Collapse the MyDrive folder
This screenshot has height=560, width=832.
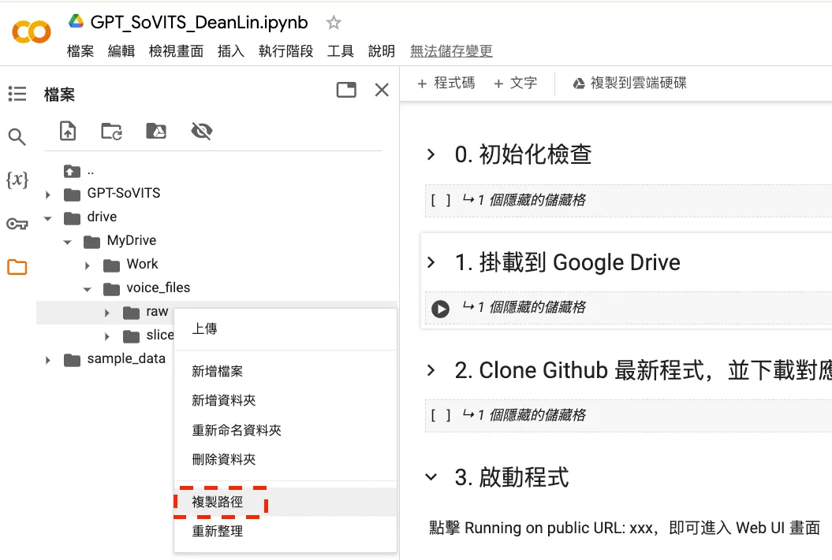pos(67,242)
